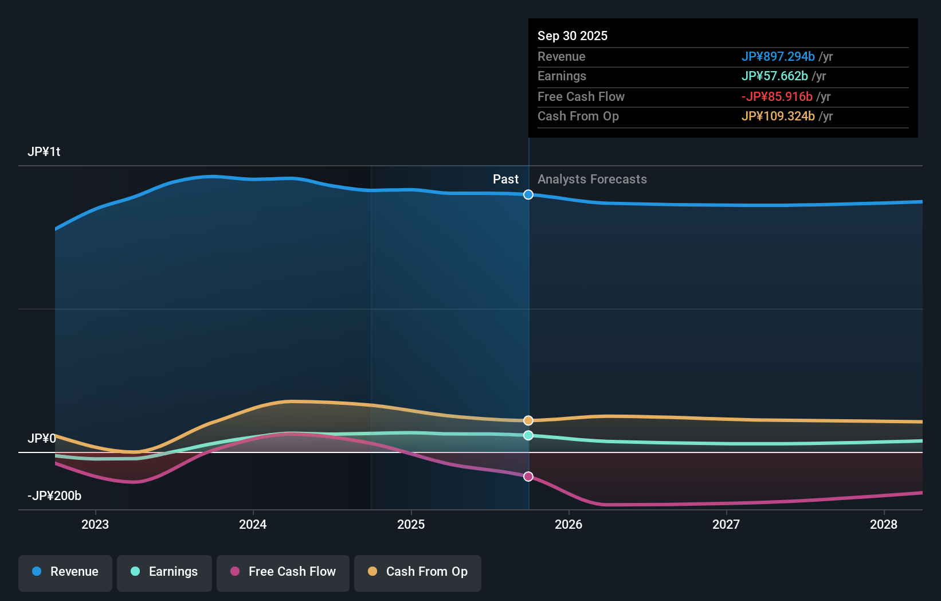Click the Sep 30 2025 tooltip date
This screenshot has width=941, height=601.
tap(573, 36)
